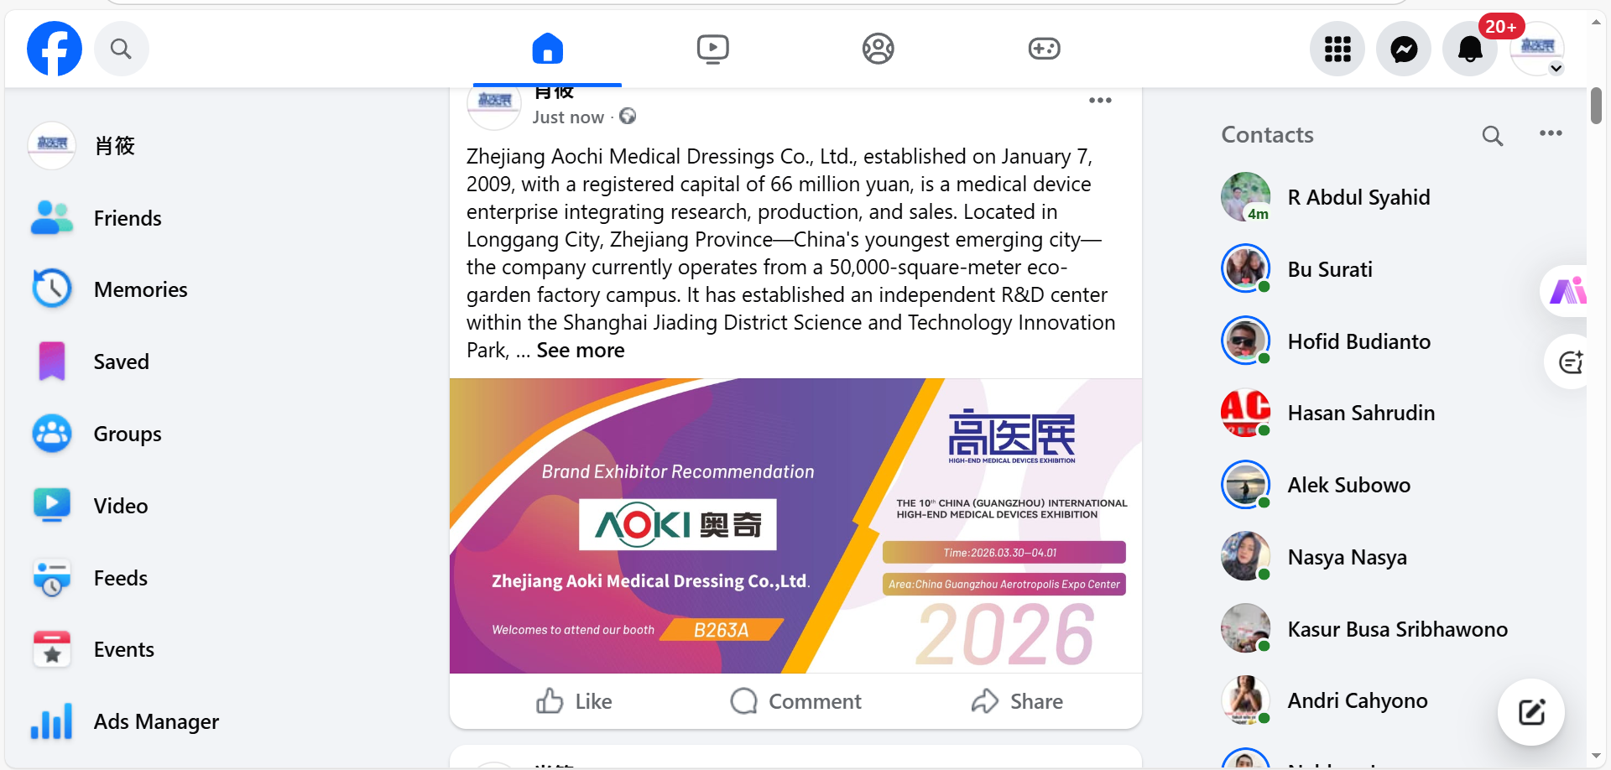The height and width of the screenshot is (770, 1611).
Task: Open the Gaming tab icon
Action: point(1044,49)
